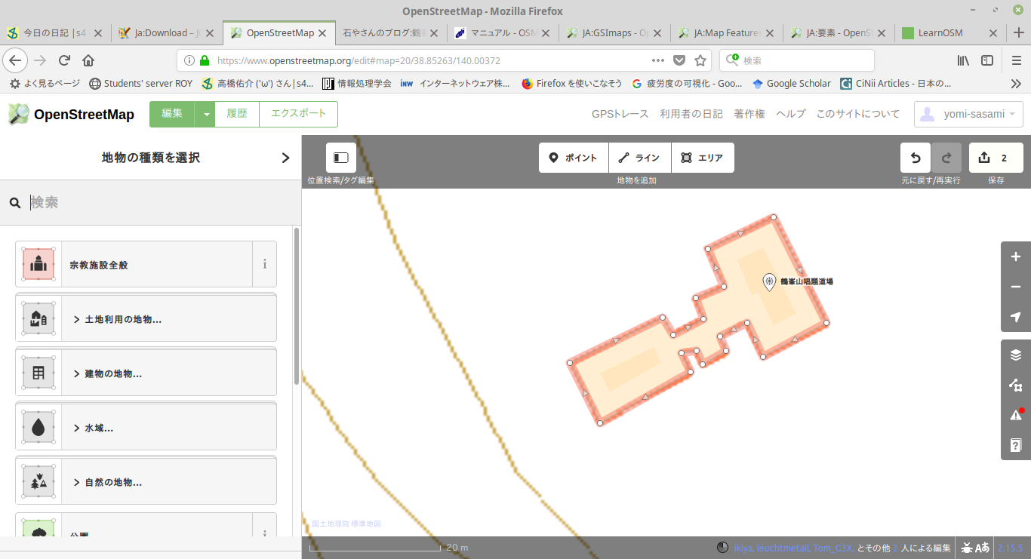Zoom out on the map
The image size is (1031, 559).
1015,287
